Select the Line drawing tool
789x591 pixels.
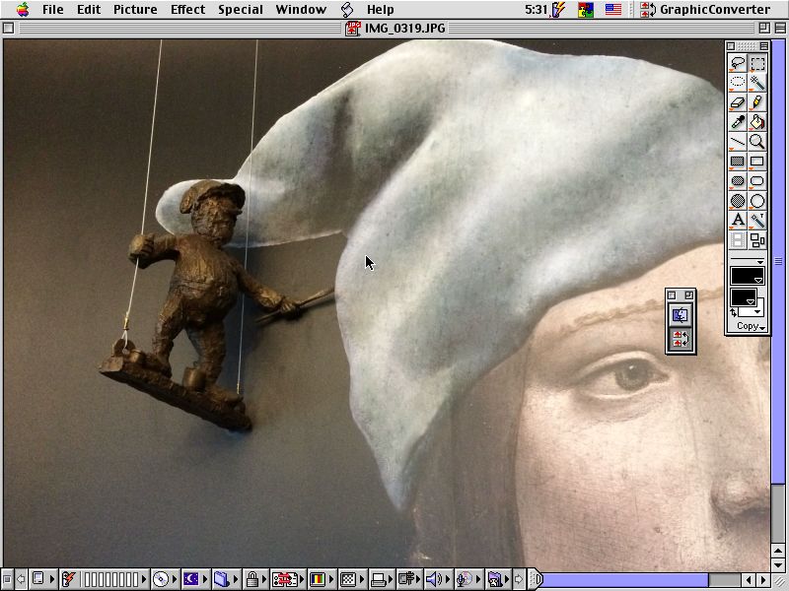coord(738,142)
